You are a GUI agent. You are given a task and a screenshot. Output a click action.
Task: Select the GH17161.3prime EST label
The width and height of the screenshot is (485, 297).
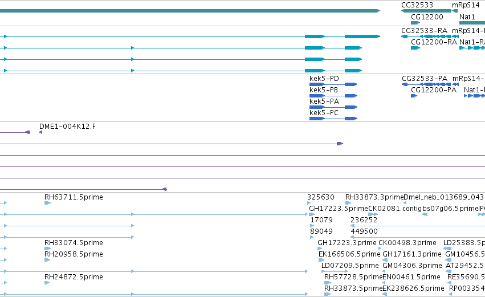point(412,254)
